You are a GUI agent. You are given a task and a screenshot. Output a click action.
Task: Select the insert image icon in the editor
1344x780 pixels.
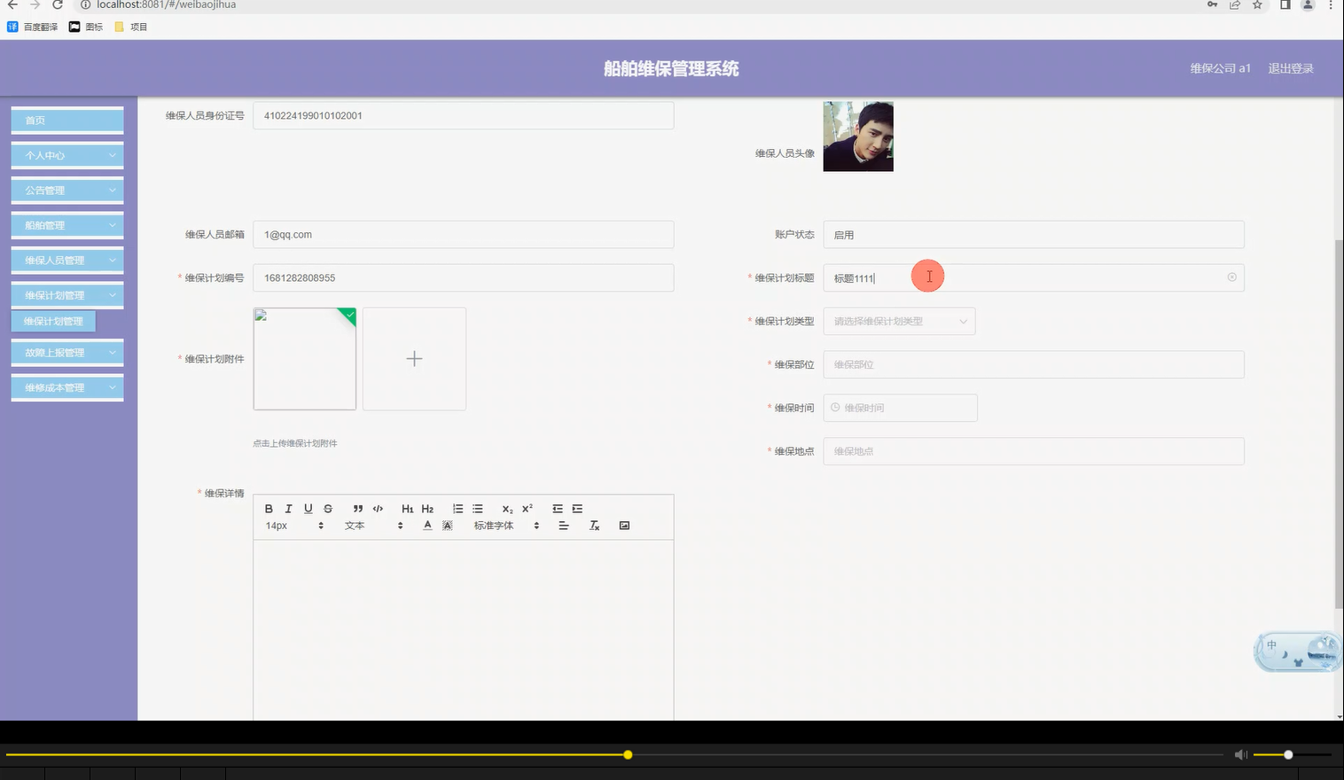(x=624, y=525)
